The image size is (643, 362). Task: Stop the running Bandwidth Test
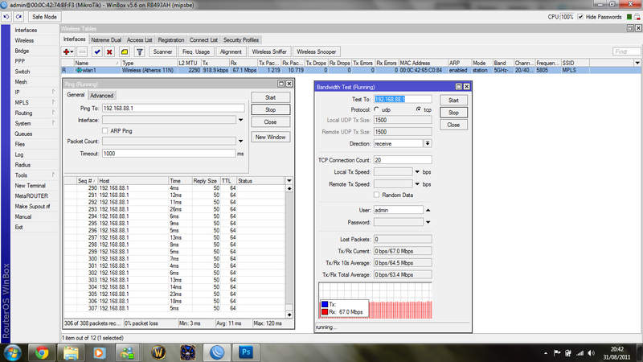(453, 113)
